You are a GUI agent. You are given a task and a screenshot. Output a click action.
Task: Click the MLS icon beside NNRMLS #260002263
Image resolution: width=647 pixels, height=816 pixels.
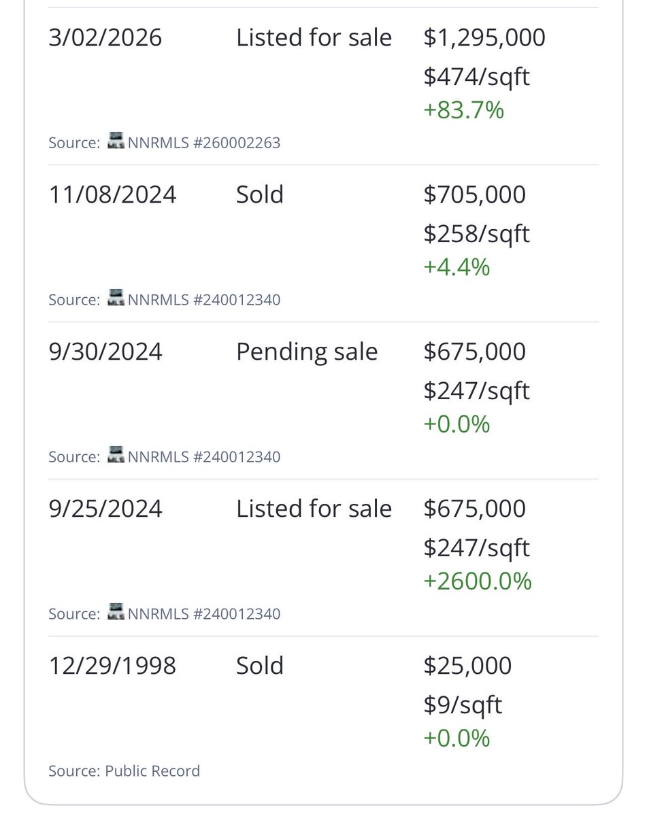pos(116,142)
